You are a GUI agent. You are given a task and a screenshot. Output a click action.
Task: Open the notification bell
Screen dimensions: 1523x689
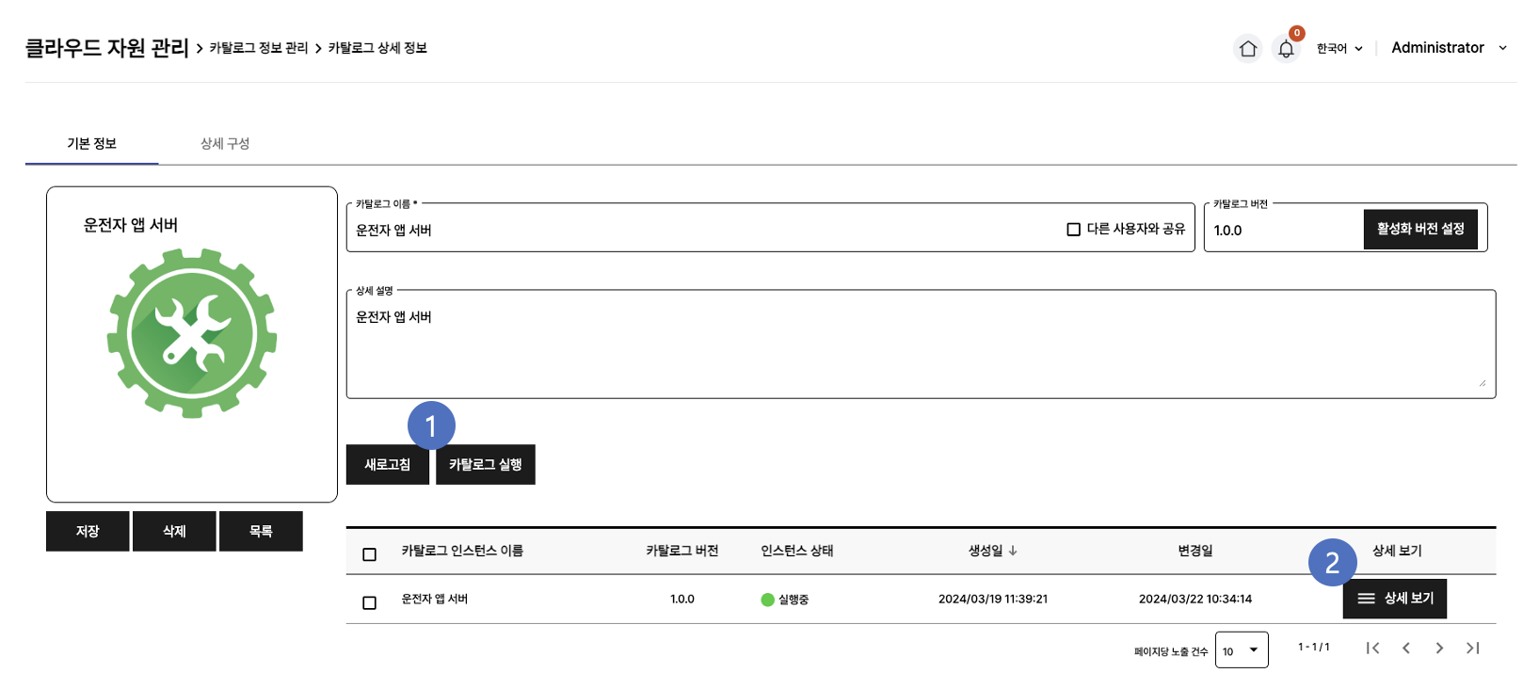[x=1286, y=49]
